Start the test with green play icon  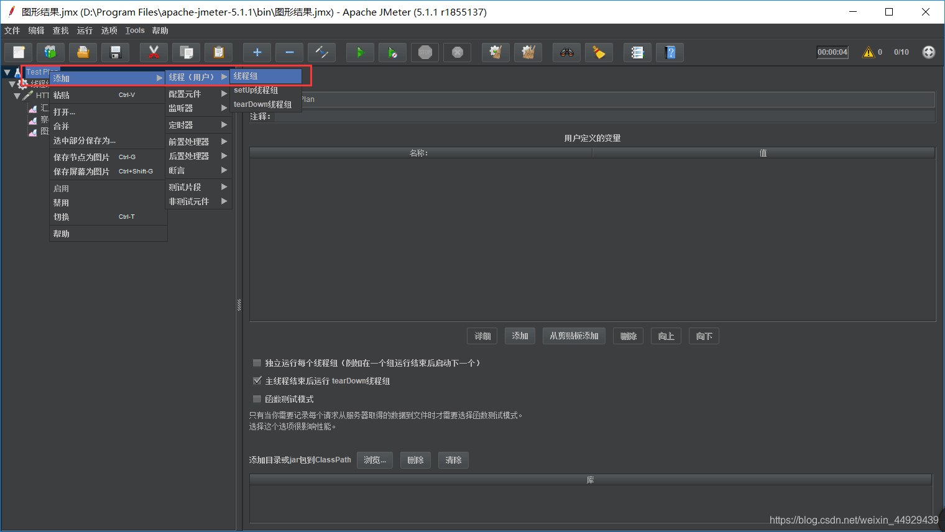360,52
